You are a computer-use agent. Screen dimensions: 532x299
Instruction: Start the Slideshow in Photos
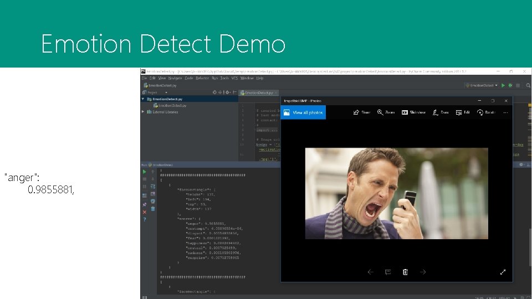(x=414, y=112)
